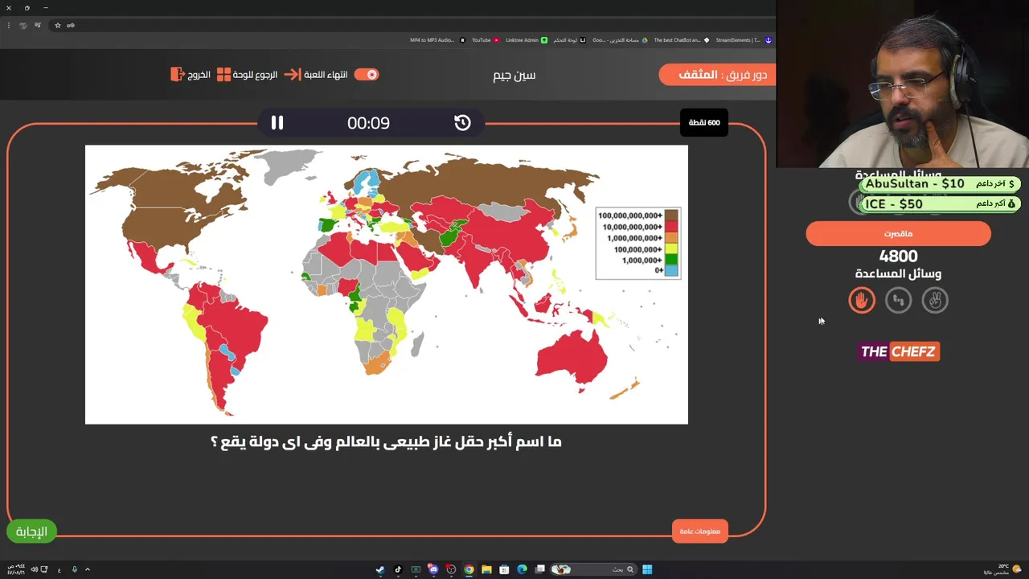Reset the timer with the circular arrow icon
1029x579 pixels.
click(x=462, y=122)
